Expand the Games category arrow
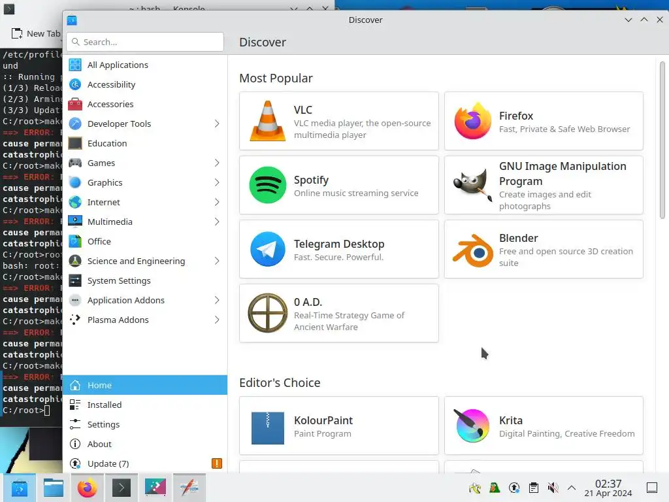Screen dimensions: 669x502 (217, 163)
